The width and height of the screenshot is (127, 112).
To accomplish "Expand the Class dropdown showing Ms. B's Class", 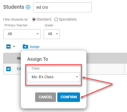I will (54, 77).
